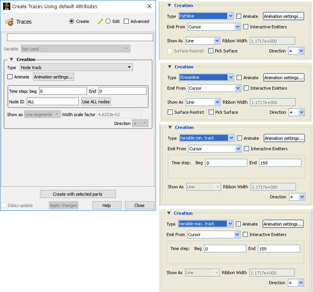Enable Interactive Emitters in Variable max. track panel

245,234
